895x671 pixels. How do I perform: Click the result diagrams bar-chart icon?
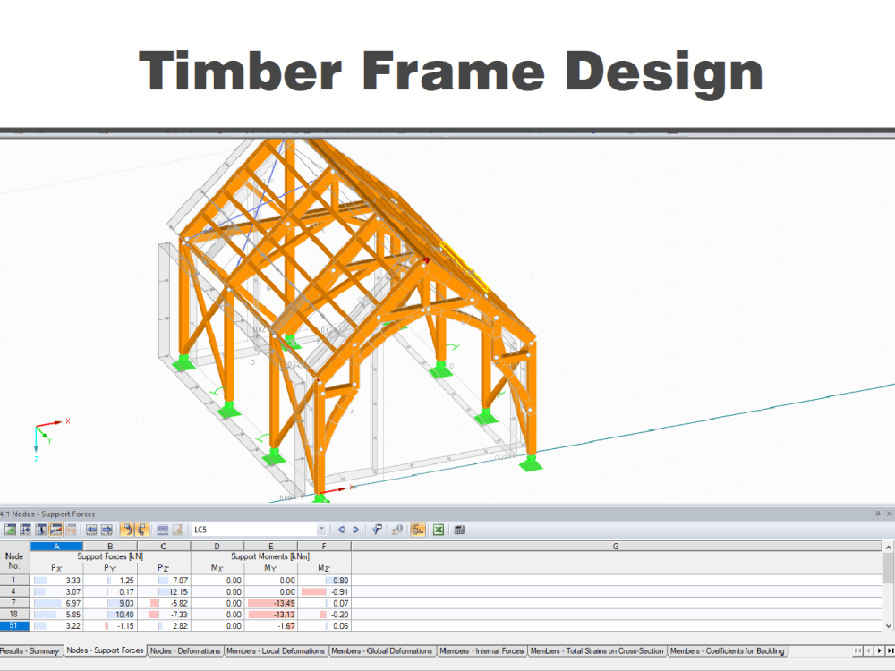pyautogui.click(x=416, y=530)
